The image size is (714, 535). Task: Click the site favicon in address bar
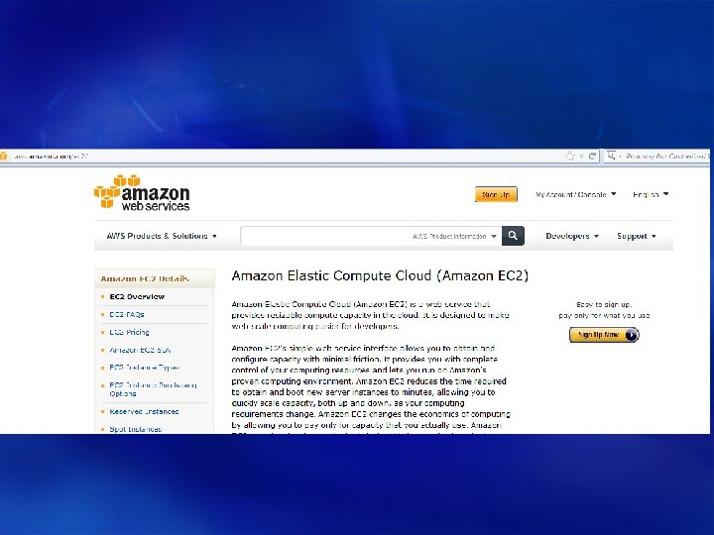point(4,157)
